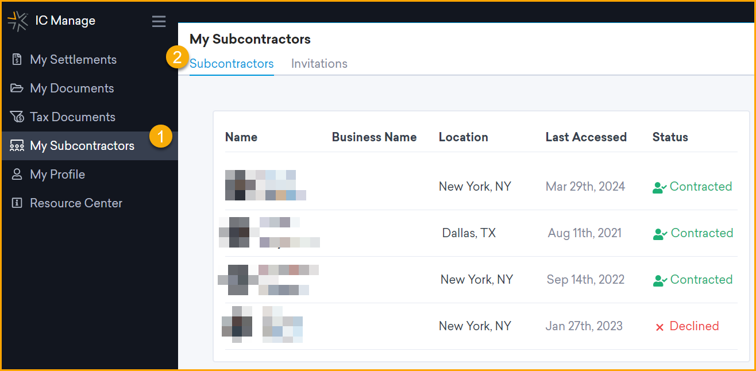756x371 pixels.
Task: Click the Status column header
Action: [x=670, y=137]
